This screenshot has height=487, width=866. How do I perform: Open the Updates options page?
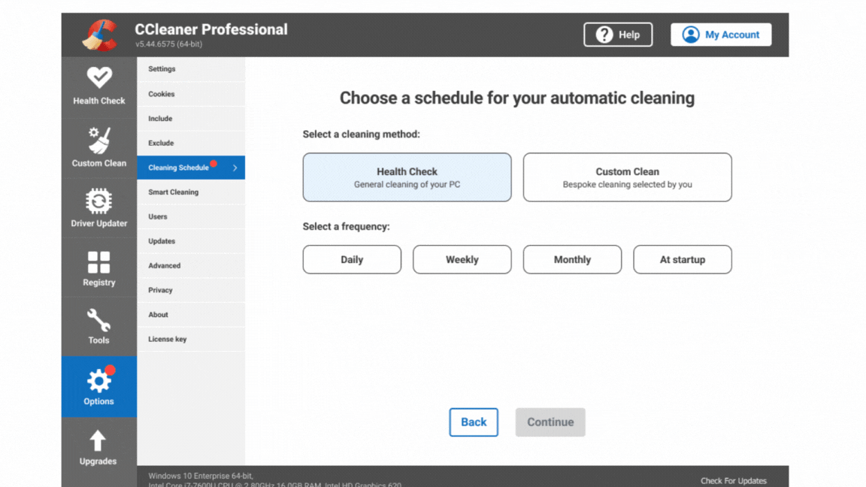(191, 241)
